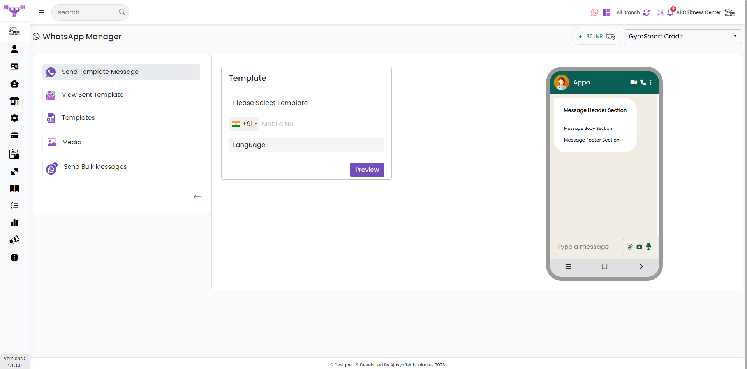Image resolution: width=747 pixels, height=369 pixels.
Task: Click the WhatsApp icon in top bar
Action: tap(594, 12)
